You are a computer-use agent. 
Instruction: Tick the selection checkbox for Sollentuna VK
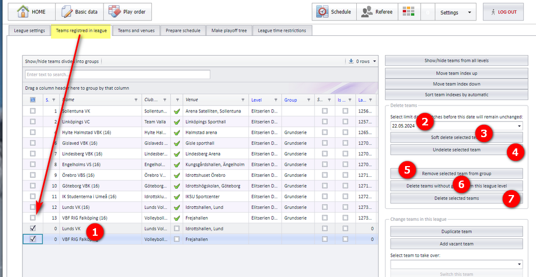click(33, 111)
